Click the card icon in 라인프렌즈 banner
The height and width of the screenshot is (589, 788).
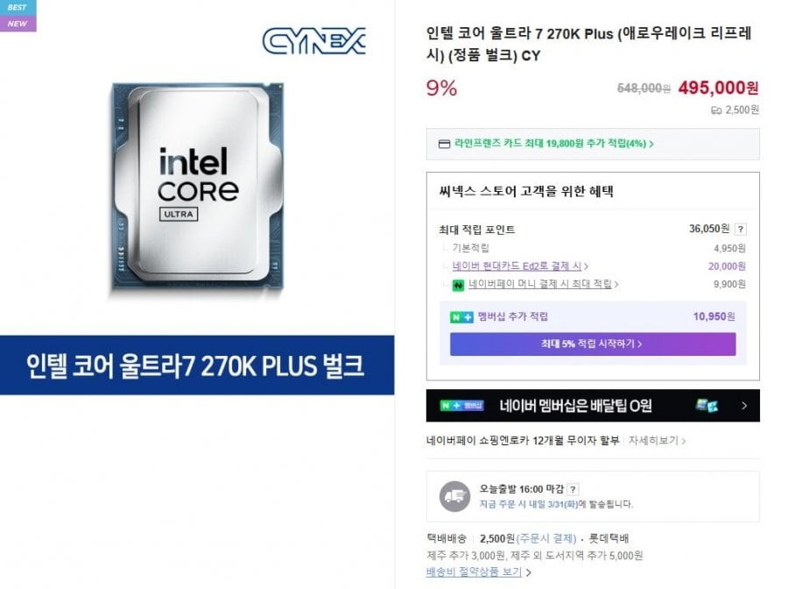pos(444,145)
